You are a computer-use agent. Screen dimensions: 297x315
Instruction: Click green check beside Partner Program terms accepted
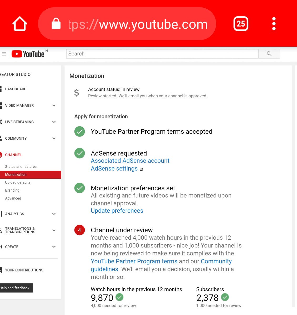pyautogui.click(x=79, y=132)
